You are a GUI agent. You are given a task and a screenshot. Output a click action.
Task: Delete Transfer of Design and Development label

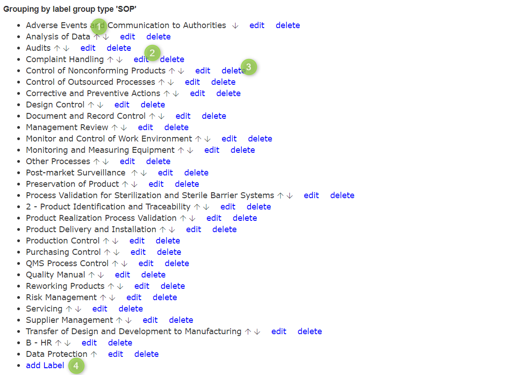tap(309, 331)
